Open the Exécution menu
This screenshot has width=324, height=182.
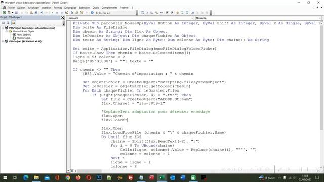pos(85,8)
